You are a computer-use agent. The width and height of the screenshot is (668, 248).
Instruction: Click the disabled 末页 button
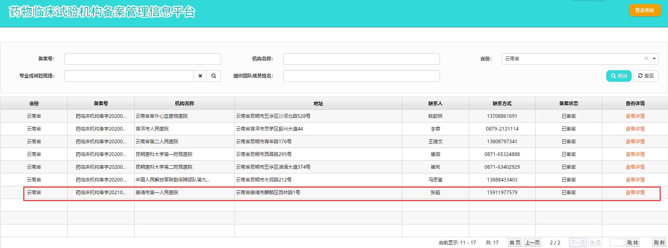coord(595,243)
